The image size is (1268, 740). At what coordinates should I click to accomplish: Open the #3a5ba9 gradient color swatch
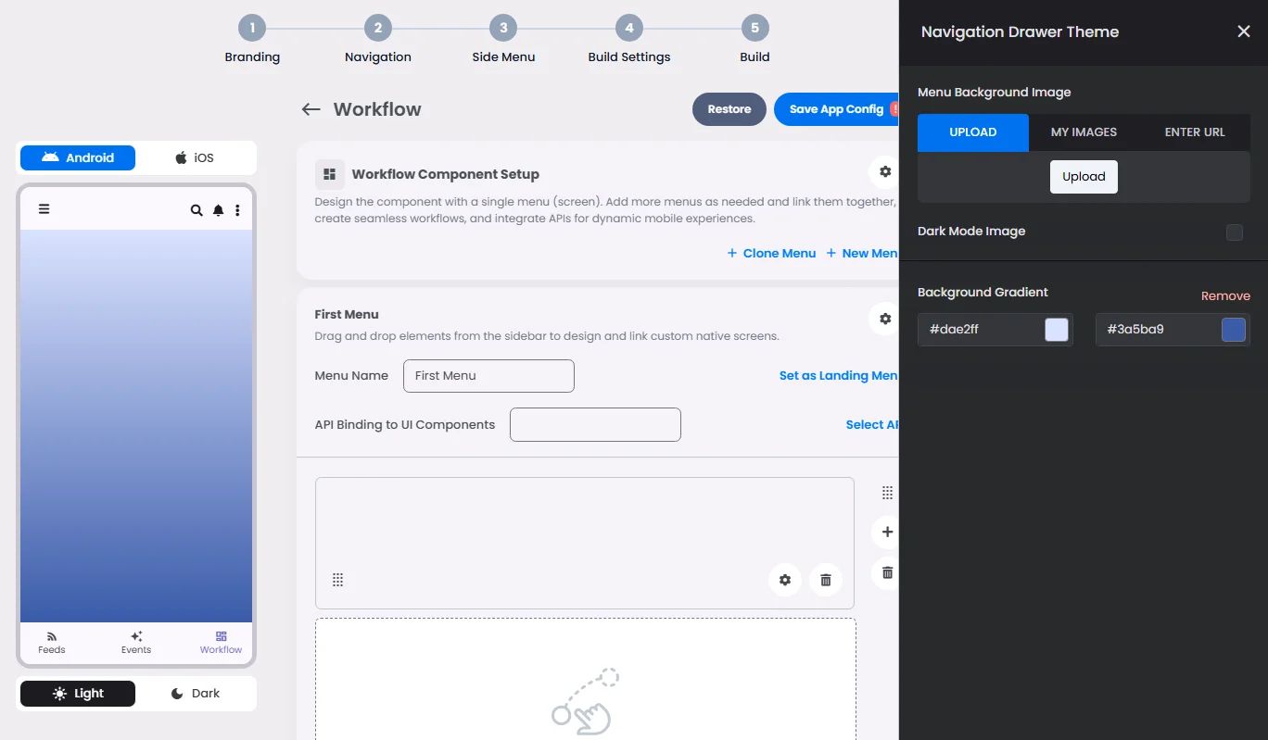coord(1233,330)
